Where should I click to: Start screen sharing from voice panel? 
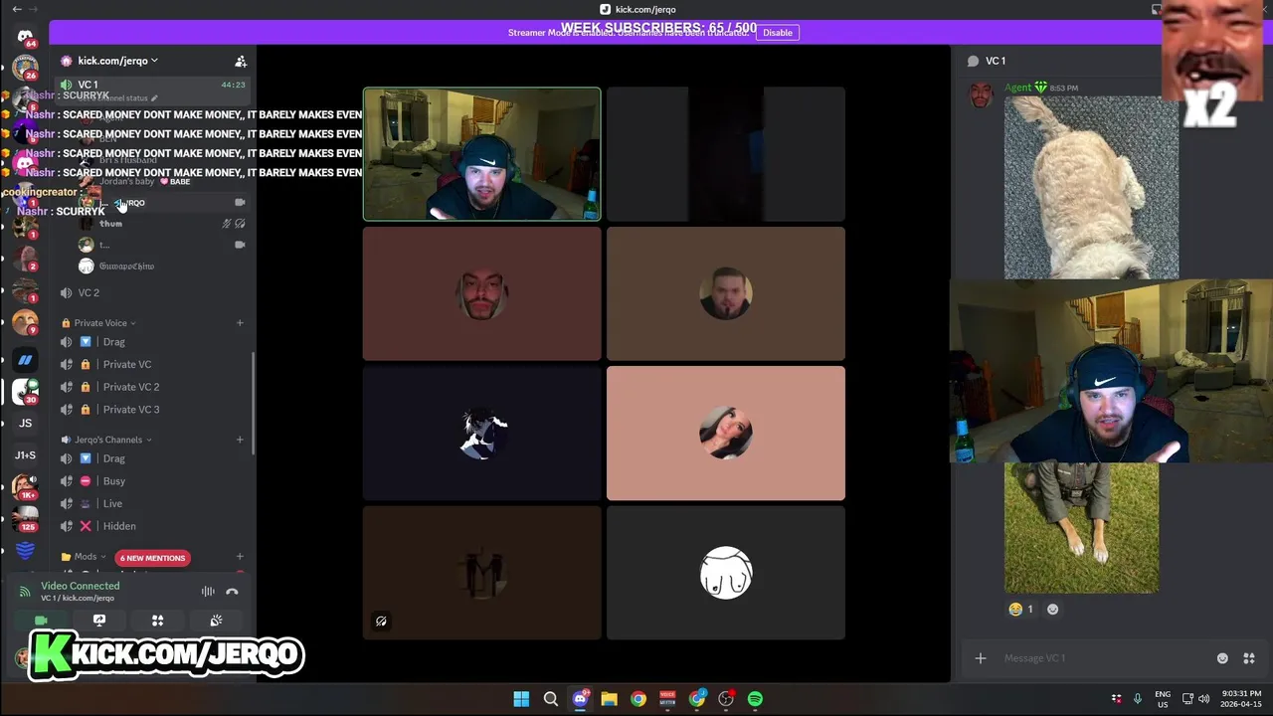point(99,621)
